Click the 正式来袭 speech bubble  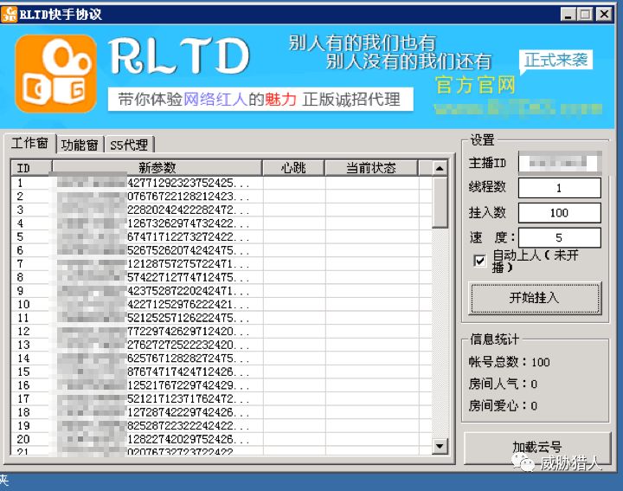pos(556,61)
